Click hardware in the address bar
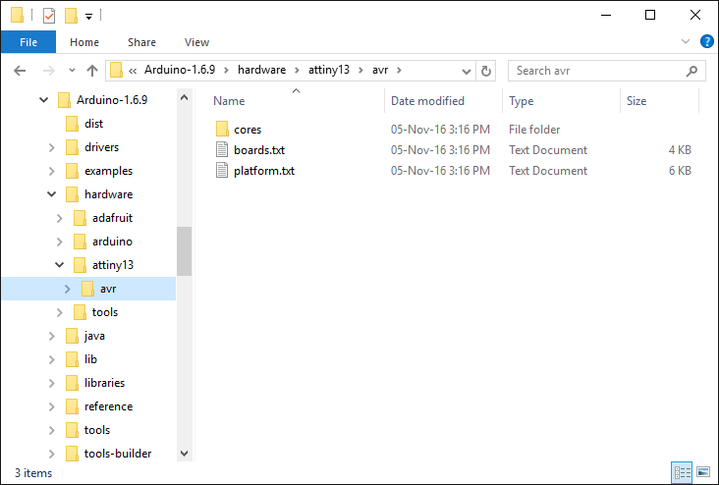 click(261, 70)
